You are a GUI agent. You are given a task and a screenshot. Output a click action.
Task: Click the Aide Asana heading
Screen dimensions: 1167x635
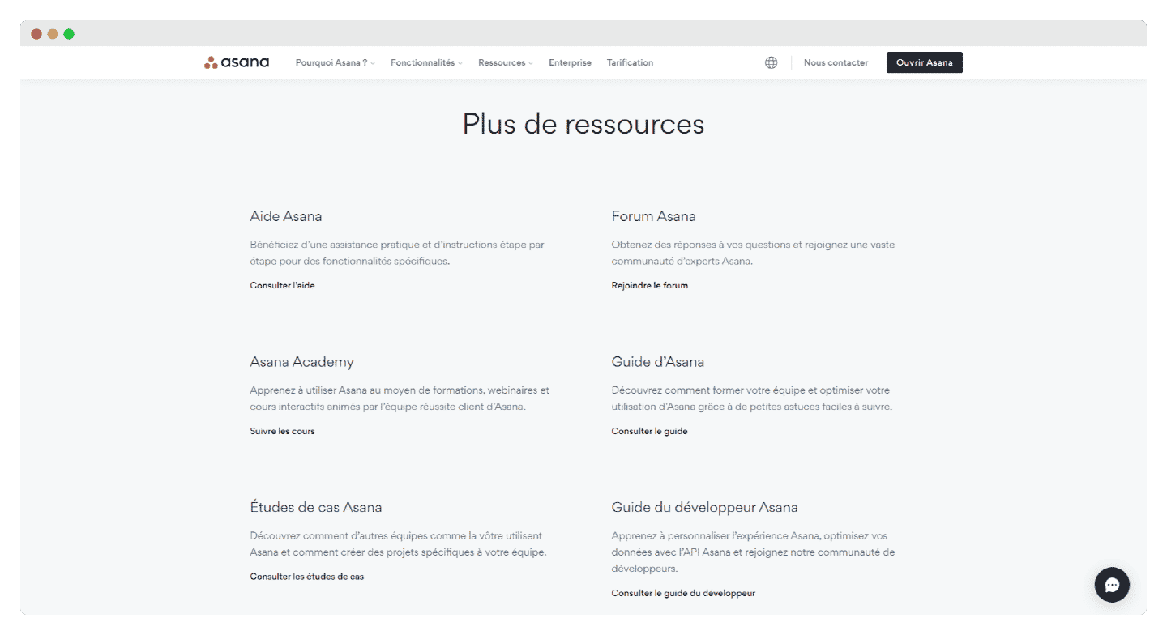tap(286, 216)
